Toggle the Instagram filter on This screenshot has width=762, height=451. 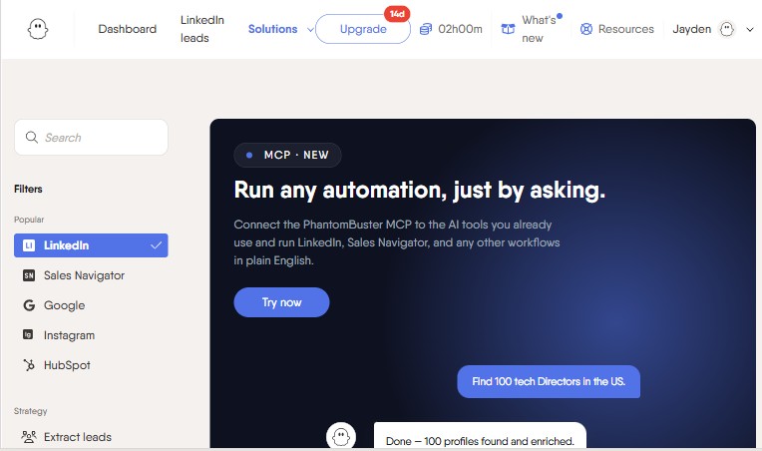point(91,335)
